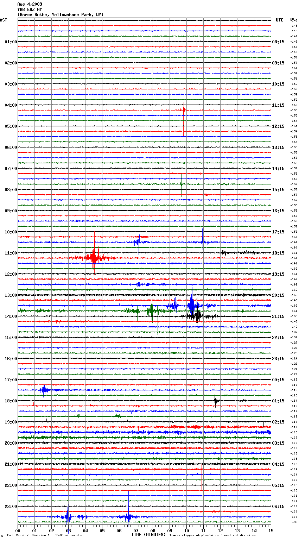Viewport: 299px width, 540px height.
Task: Click the '11:00' MST hour label
Action: click(11, 253)
